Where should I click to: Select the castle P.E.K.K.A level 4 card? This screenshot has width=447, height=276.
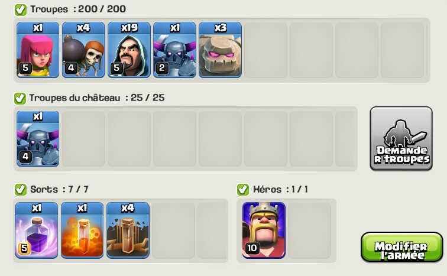[38, 139]
